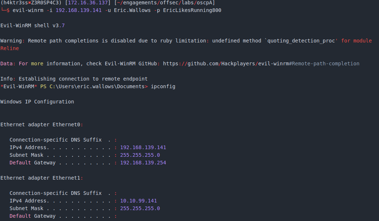
Task: Click the Ethernet adapter Ethernet0 heading
Action: pos(42,124)
